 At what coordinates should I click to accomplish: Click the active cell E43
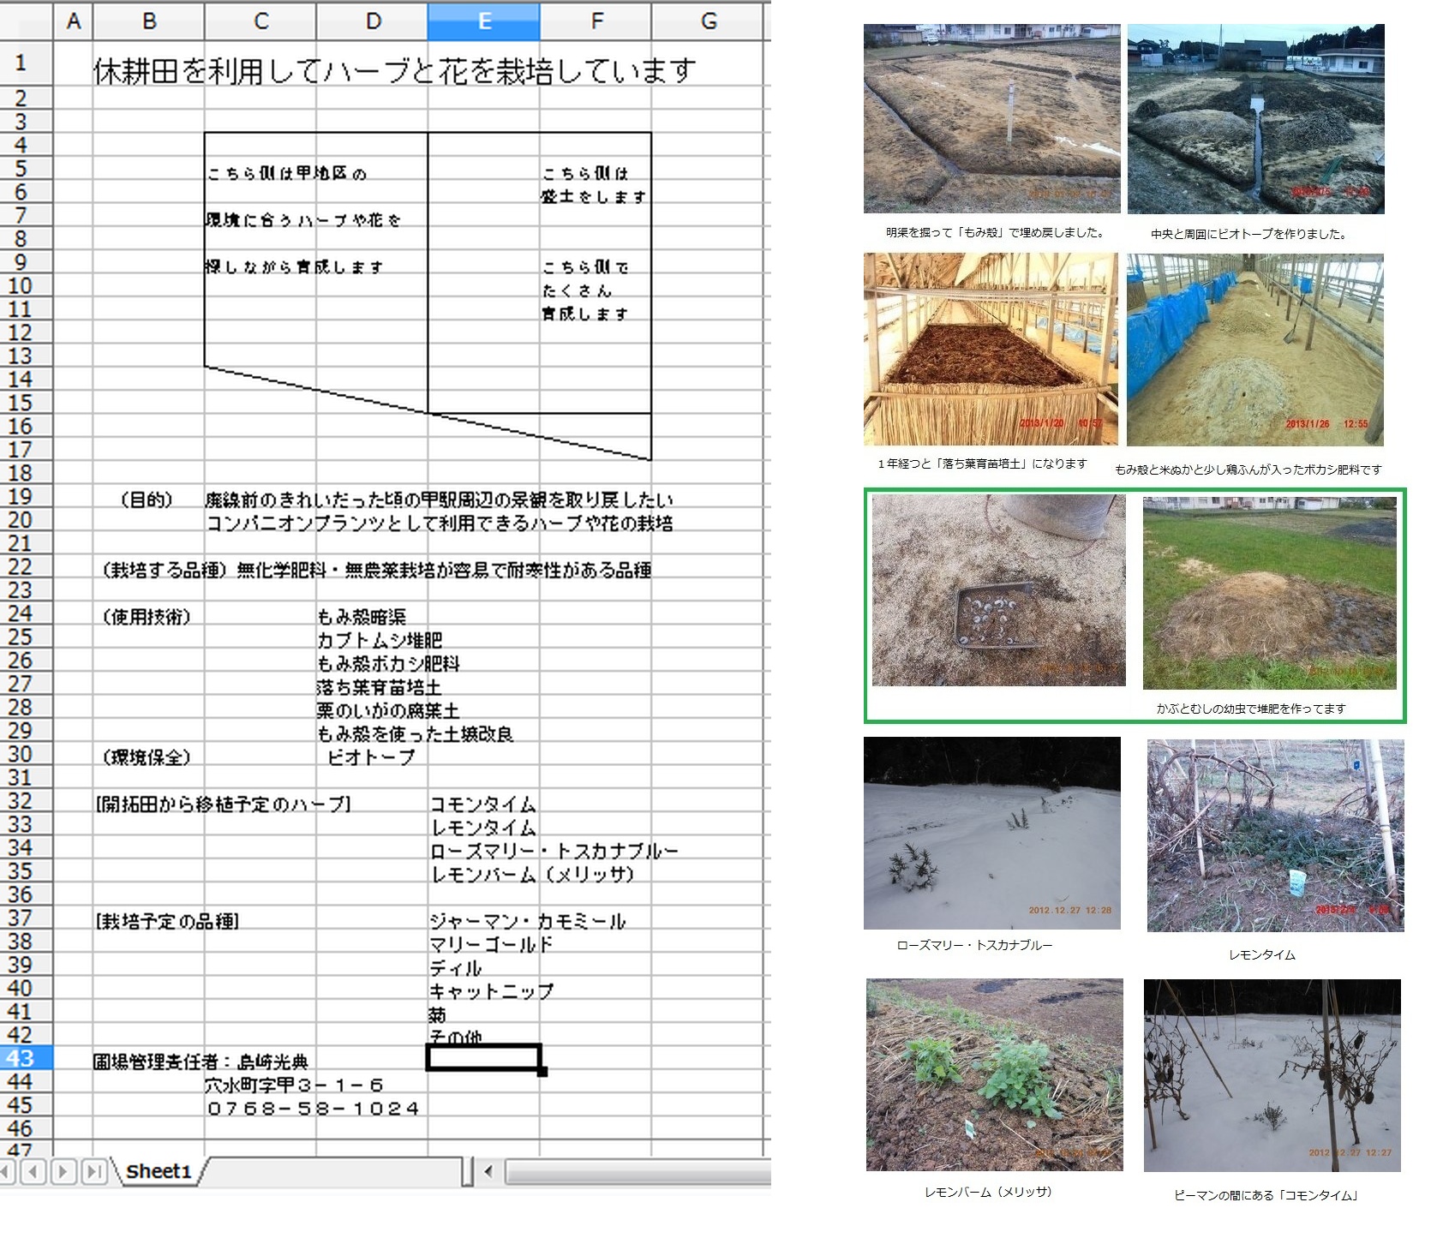(483, 1058)
